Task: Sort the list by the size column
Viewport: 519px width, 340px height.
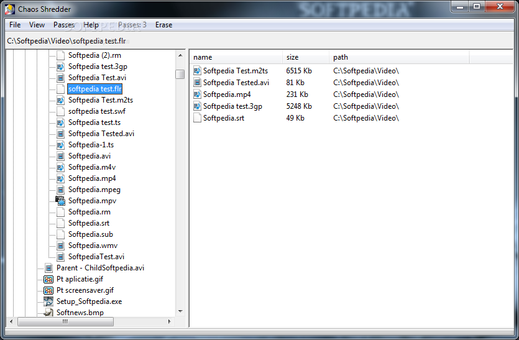Action: pyautogui.click(x=306, y=57)
